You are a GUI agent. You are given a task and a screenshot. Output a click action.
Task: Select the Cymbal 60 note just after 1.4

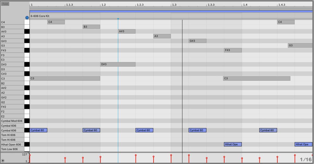tap(268, 130)
